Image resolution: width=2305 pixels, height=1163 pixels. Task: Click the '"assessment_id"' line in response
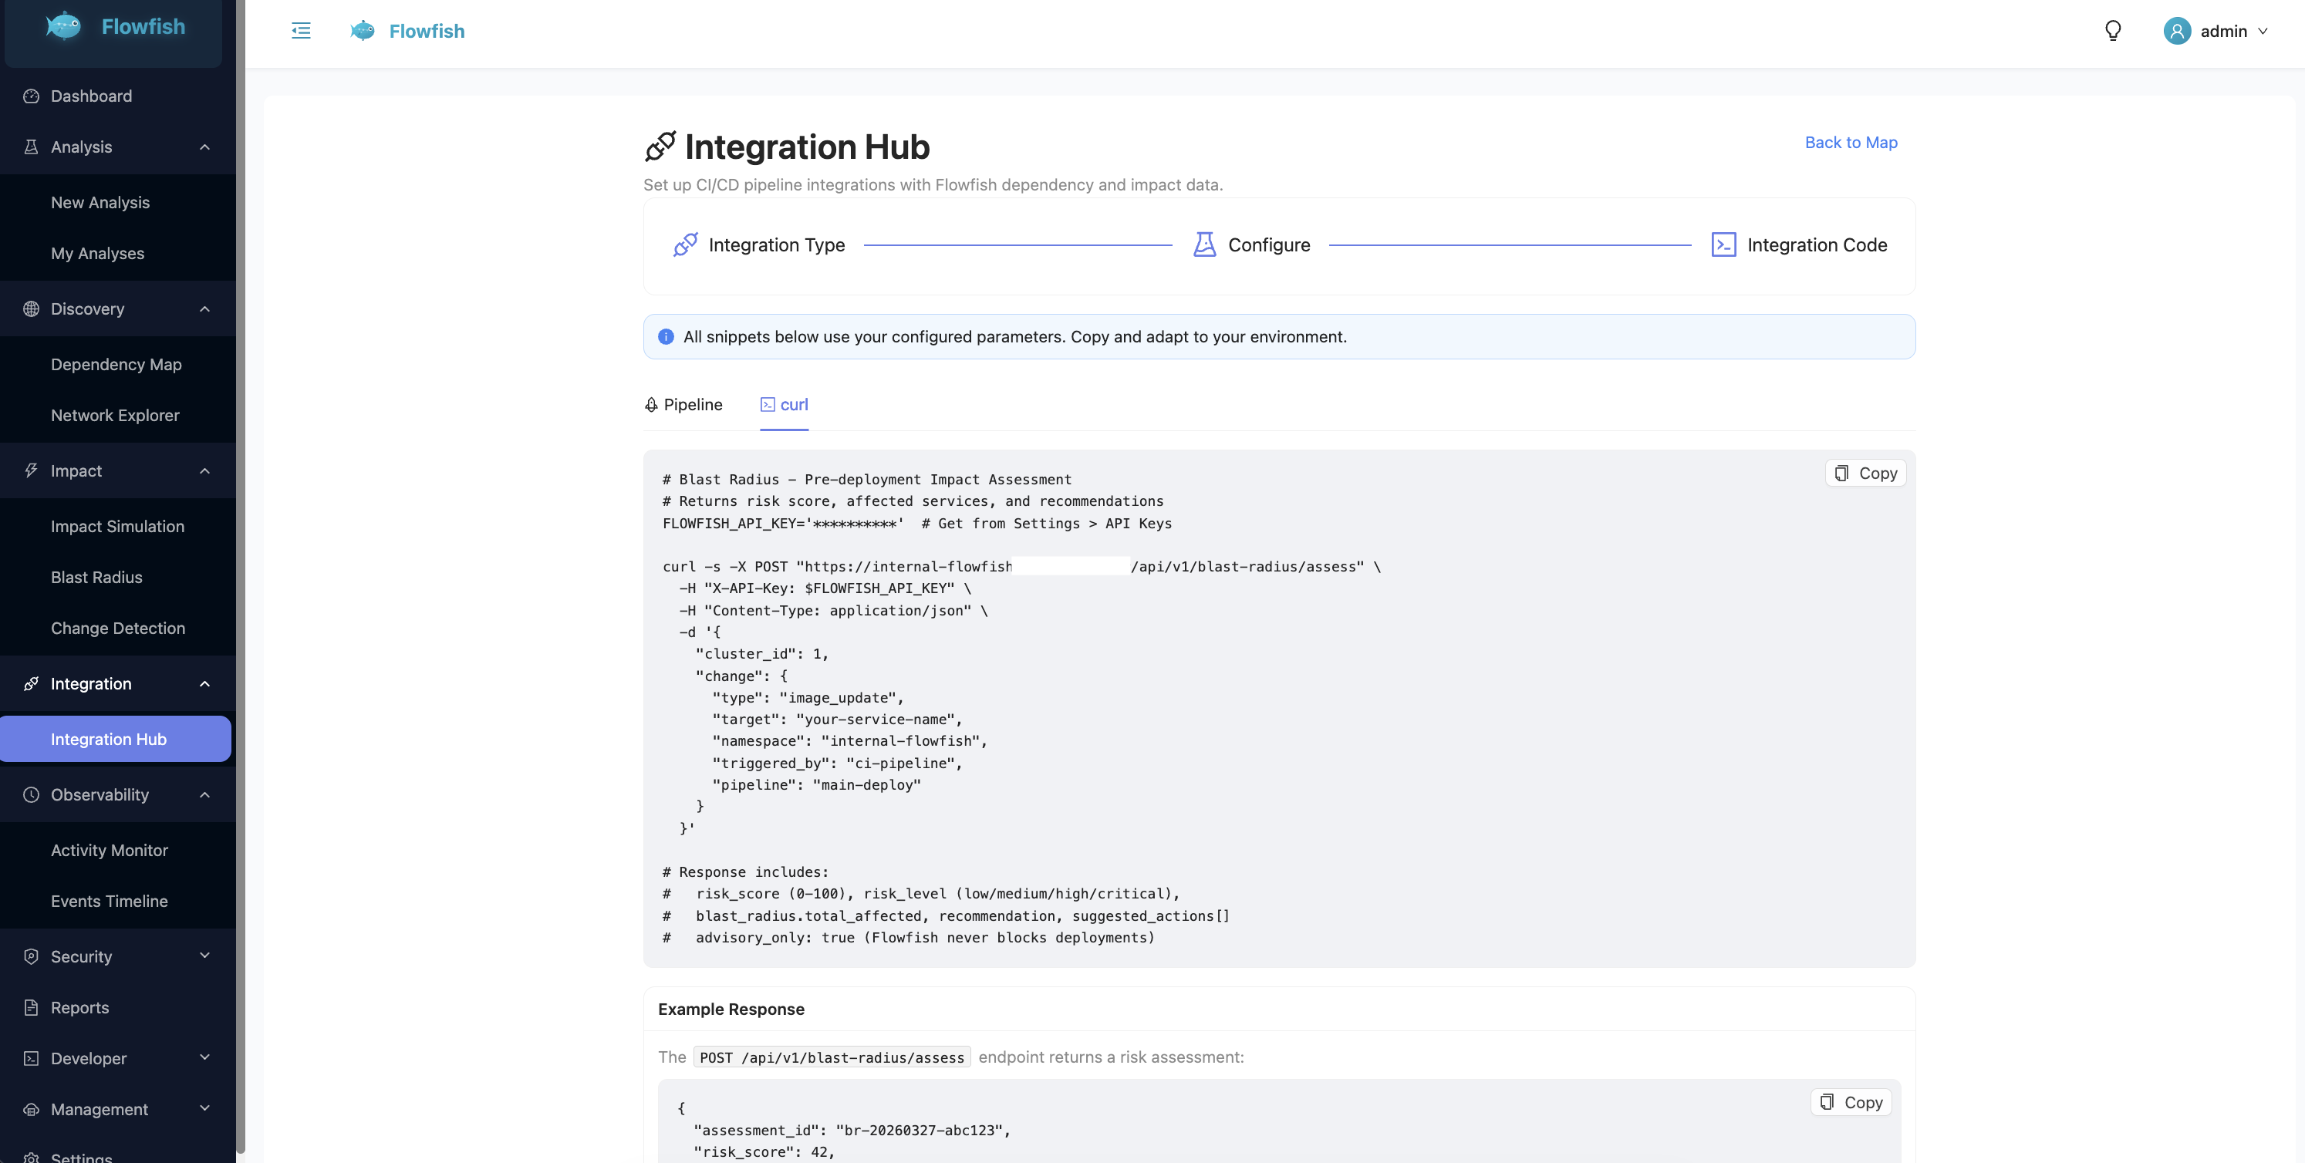[x=852, y=1130]
